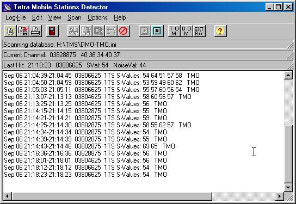
Task: Click the horizontal scrollbar thumb
Action: click(x=112, y=196)
